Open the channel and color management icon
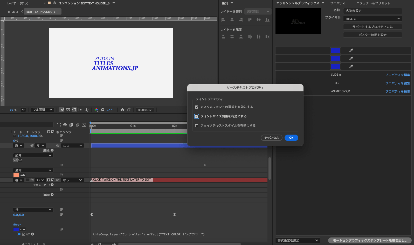414x245 pixels. click(96, 110)
